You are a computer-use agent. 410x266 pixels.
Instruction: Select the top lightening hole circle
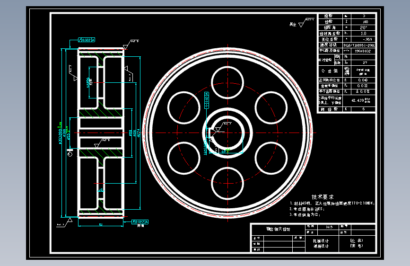click(x=227, y=82)
